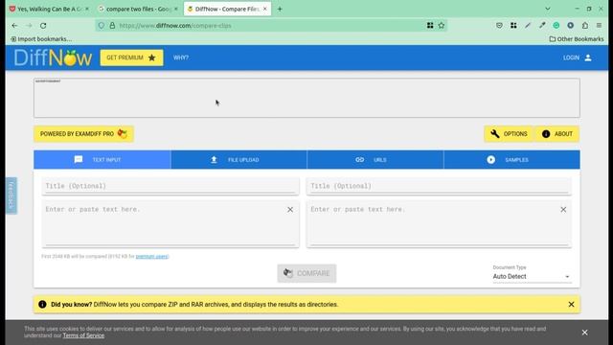Click the dark round extension icon
The image size is (613, 345).
[x=571, y=26]
